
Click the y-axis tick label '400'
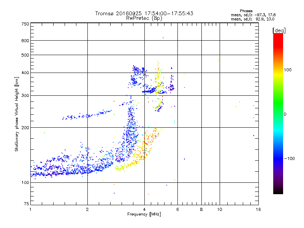[x=25, y=73]
